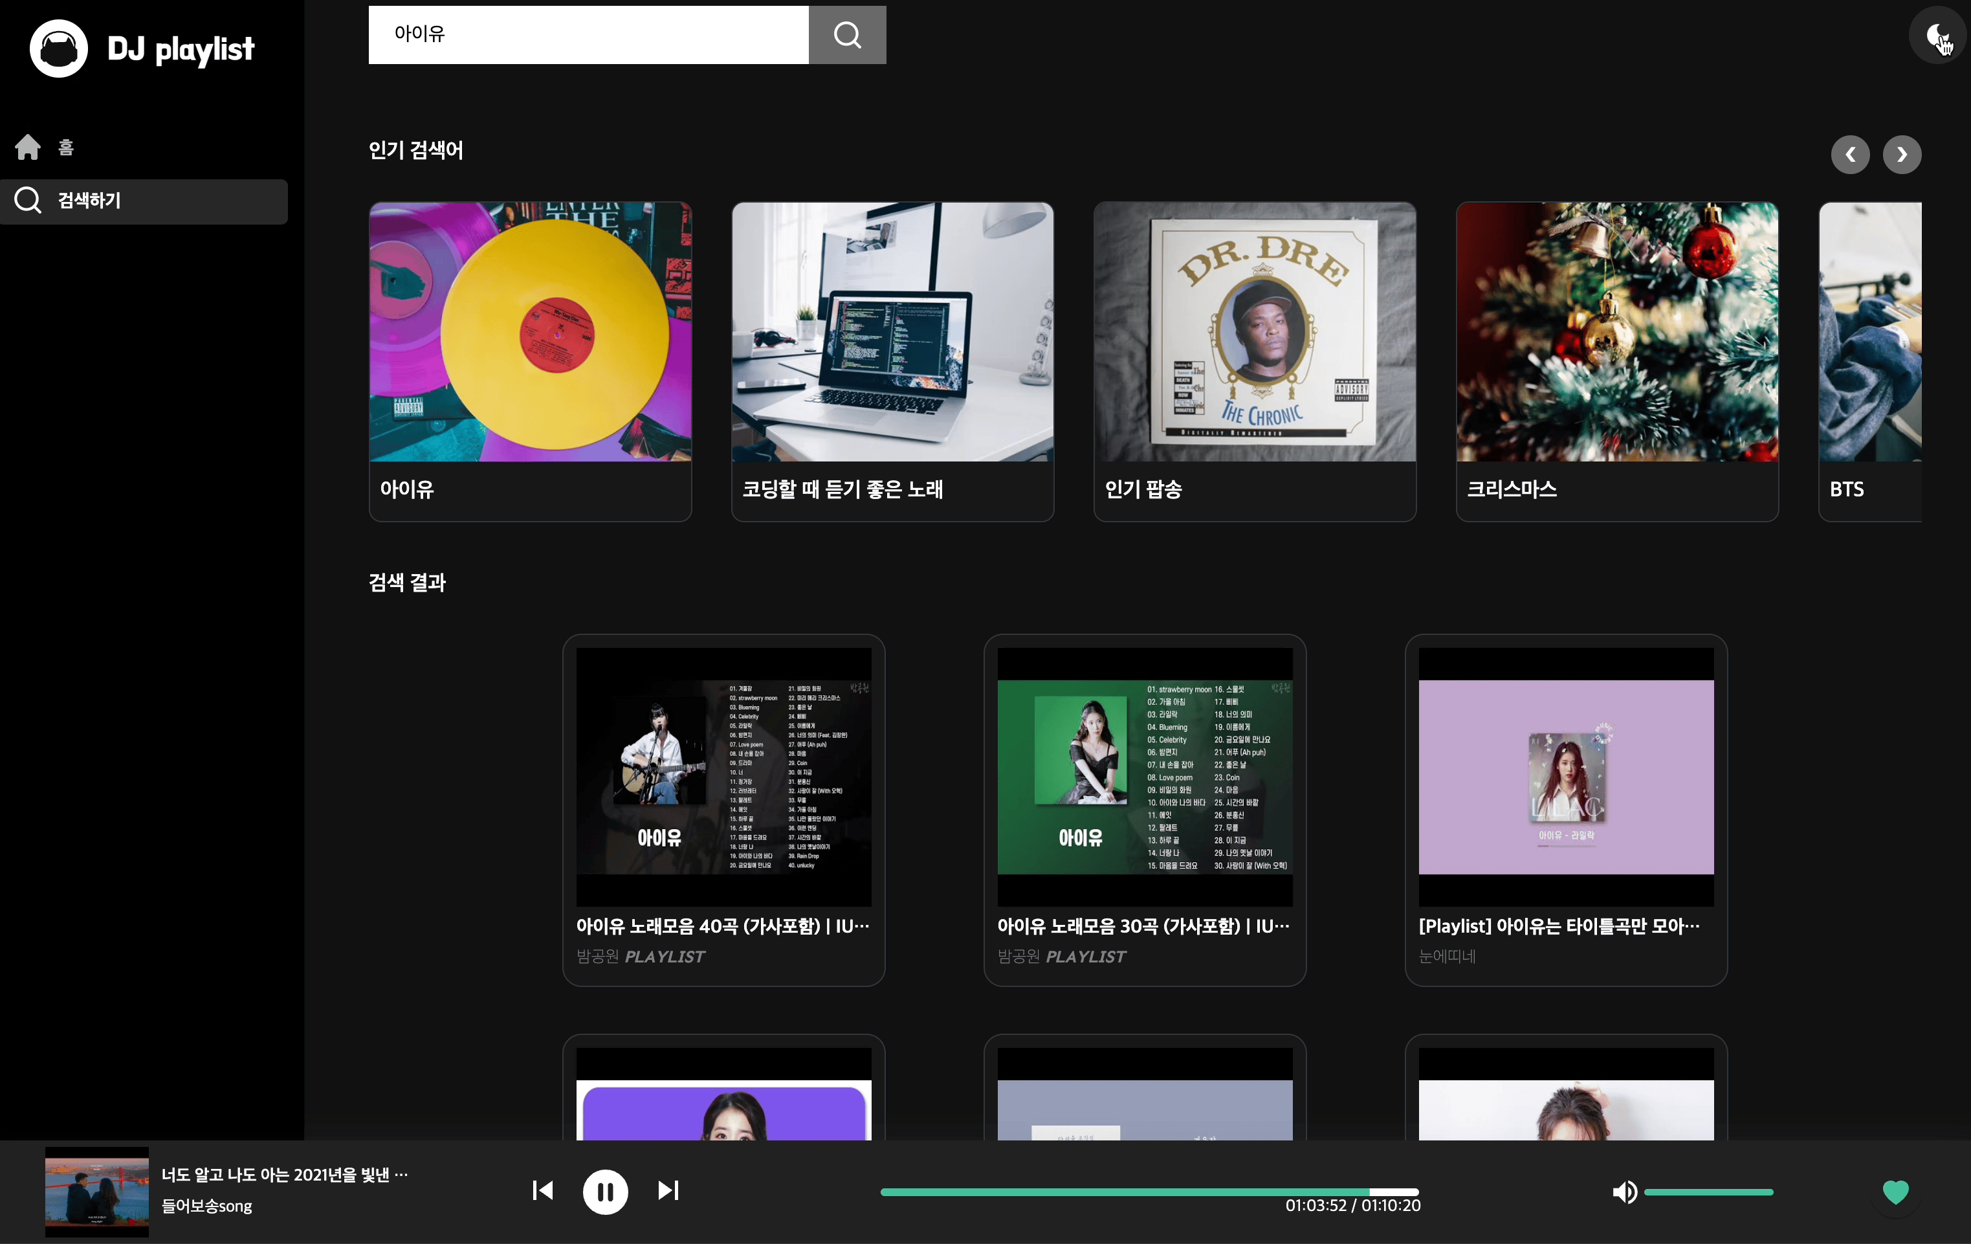Open 아이유 노래모음 40곡 playlist result
1971x1244 pixels.
click(x=723, y=809)
